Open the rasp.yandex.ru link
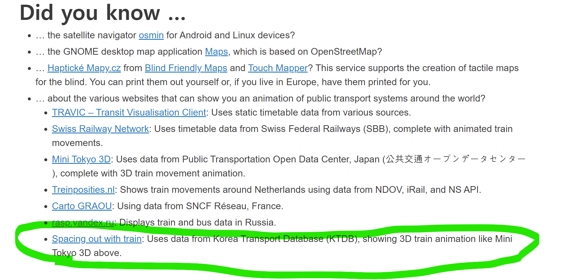The height and width of the screenshot is (280, 569). (83, 223)
